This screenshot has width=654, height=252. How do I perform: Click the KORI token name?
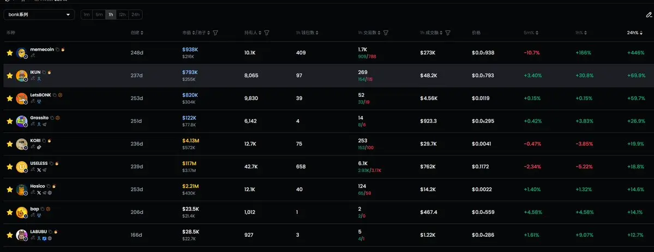(35, 140)
